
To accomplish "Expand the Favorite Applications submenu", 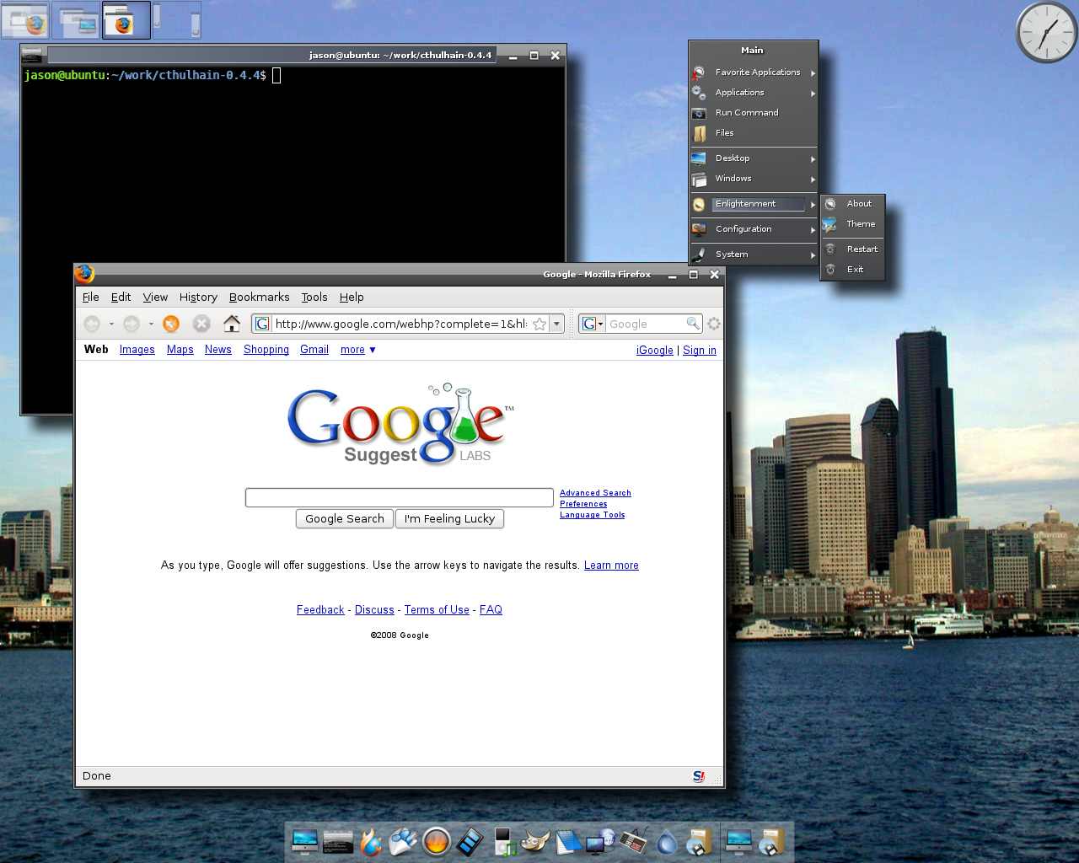I will [x=754, y=72].
